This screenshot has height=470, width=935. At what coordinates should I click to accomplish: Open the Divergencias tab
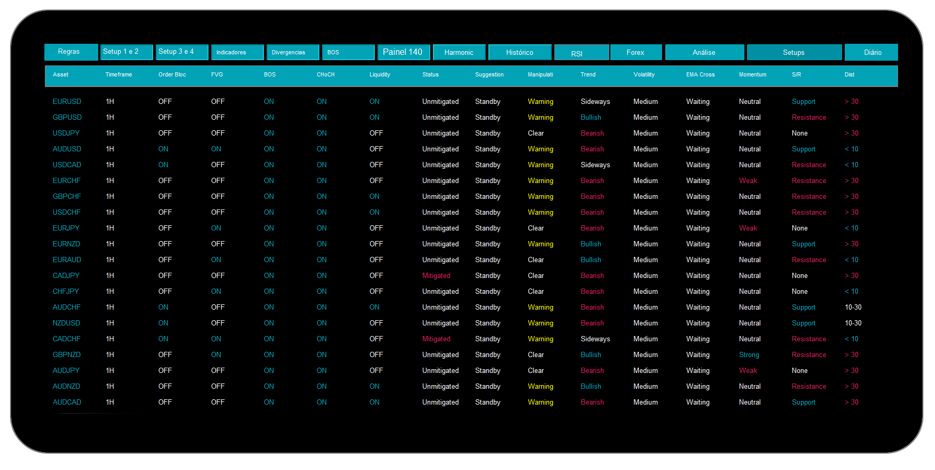293,52
